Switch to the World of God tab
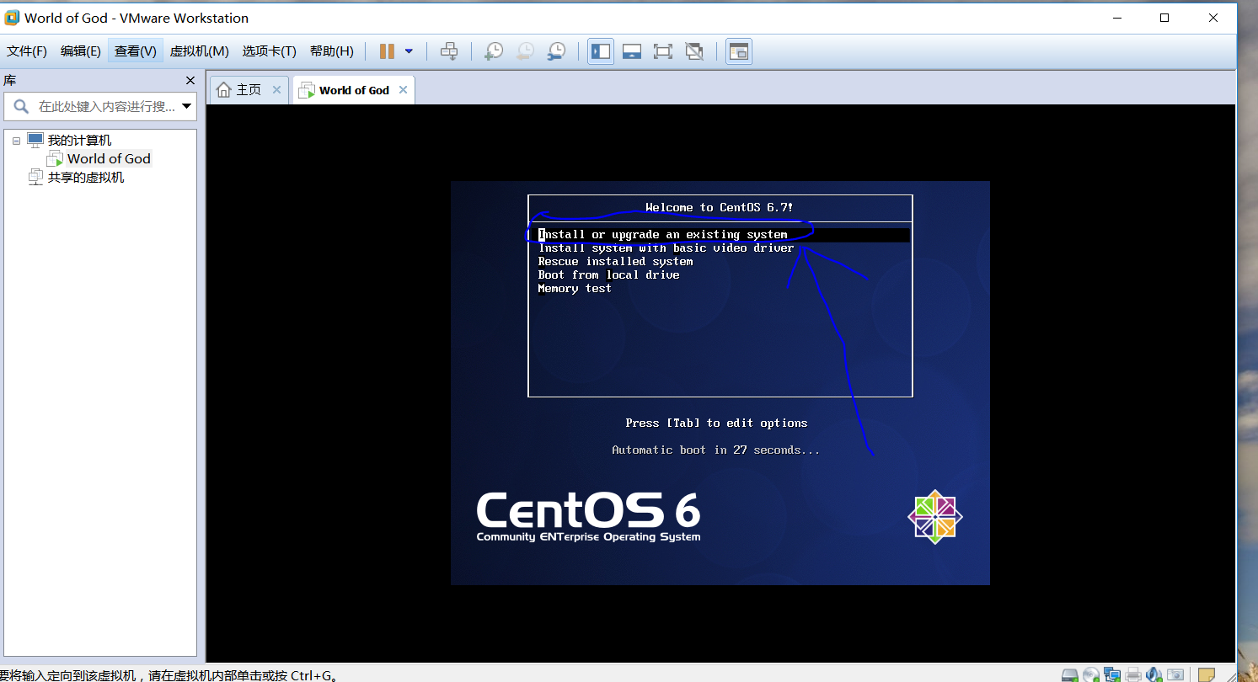The height and width of the screenshot is (682, 1258). [x=354, y=90]
